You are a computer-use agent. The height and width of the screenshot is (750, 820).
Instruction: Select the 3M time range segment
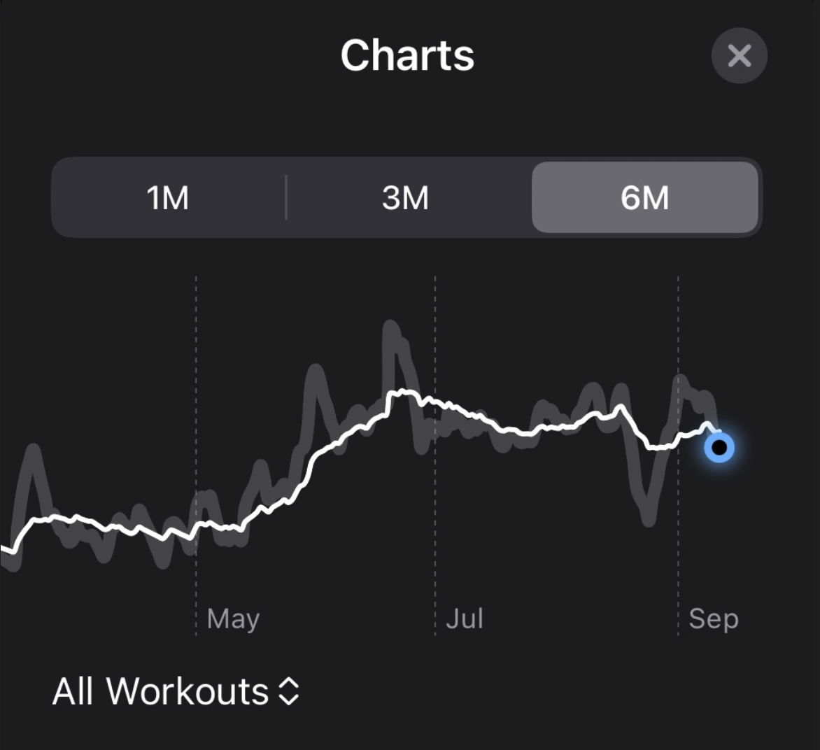406,198
